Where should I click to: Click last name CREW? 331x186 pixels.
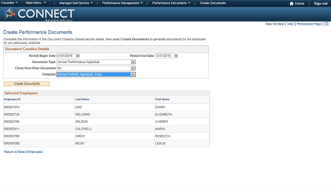click(80, 136)
